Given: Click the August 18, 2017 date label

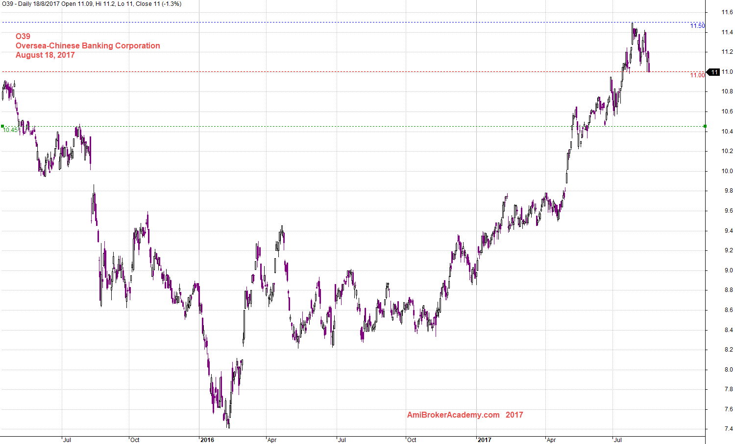Looking at the screenshot, I should tap(45, 55).
